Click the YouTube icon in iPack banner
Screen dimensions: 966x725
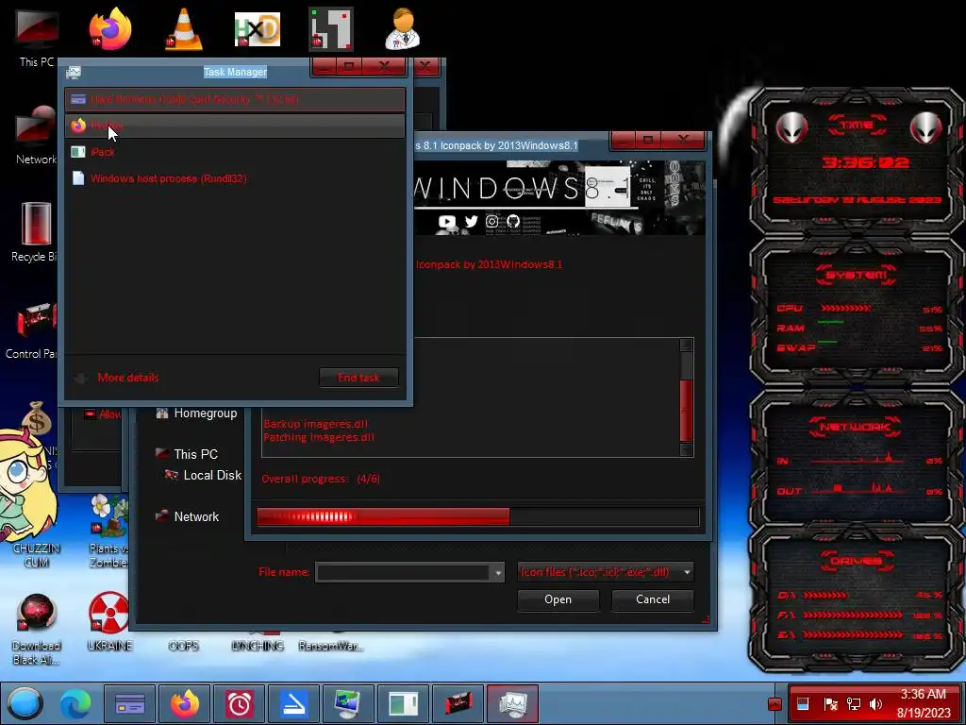tap(446, 221)
